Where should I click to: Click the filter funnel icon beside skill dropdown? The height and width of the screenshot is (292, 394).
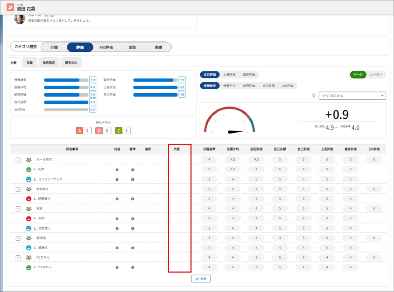click(x=313, y=96)
